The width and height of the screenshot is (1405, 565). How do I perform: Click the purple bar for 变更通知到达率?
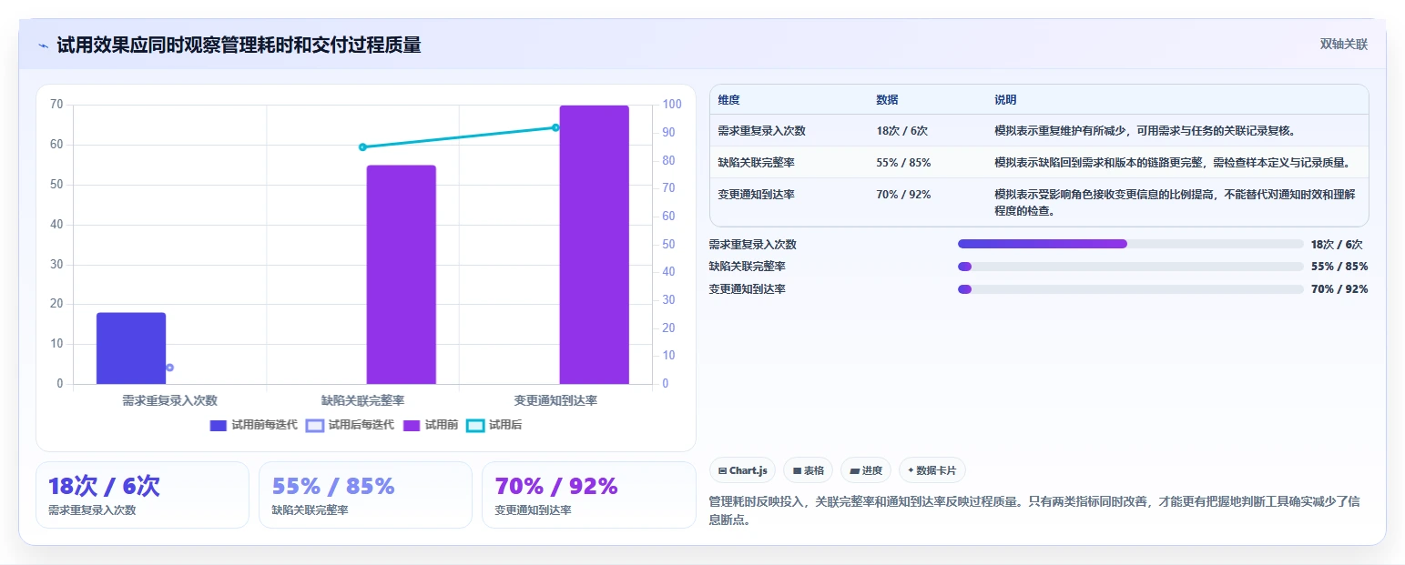click(x=594, y=245)
